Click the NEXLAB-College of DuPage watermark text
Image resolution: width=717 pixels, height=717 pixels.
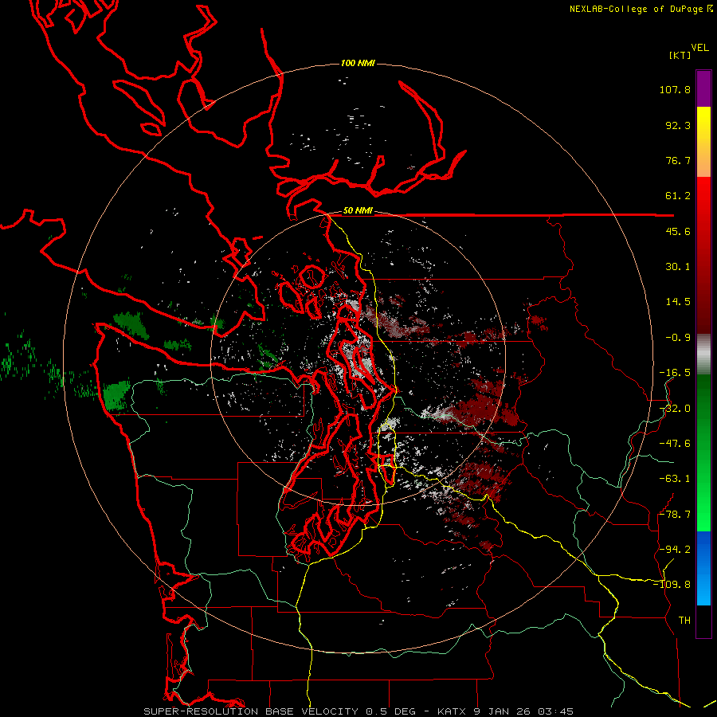(x=641, y=9)
